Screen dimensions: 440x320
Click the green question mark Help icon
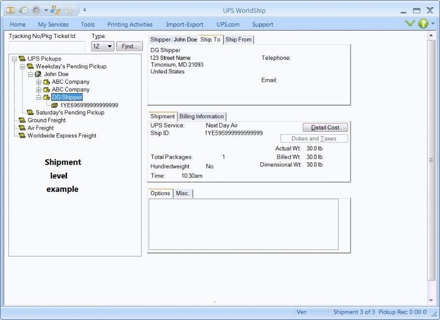[x=423, y=23]
